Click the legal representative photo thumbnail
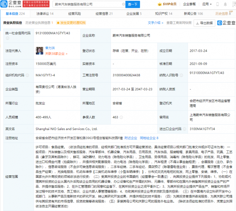This screenshot has height=211, width=236. tap(39, 51)
